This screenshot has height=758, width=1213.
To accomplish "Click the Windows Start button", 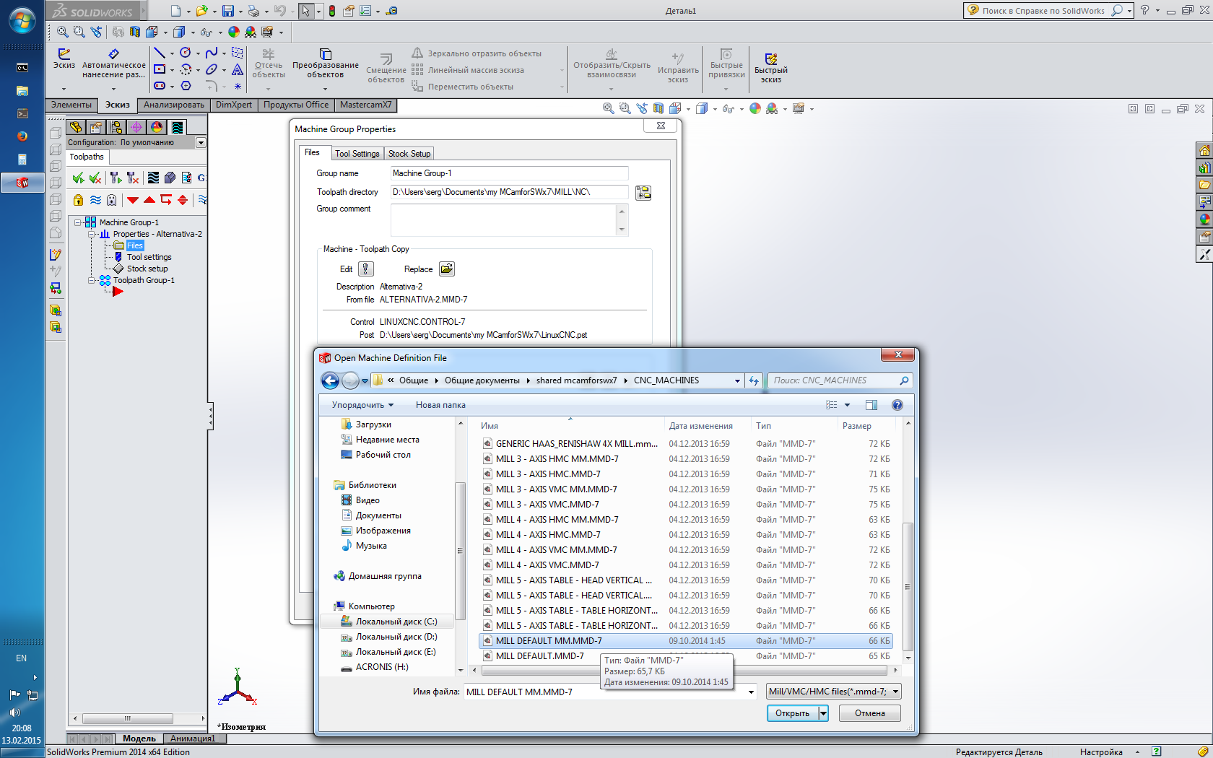I will pos(22,20).
